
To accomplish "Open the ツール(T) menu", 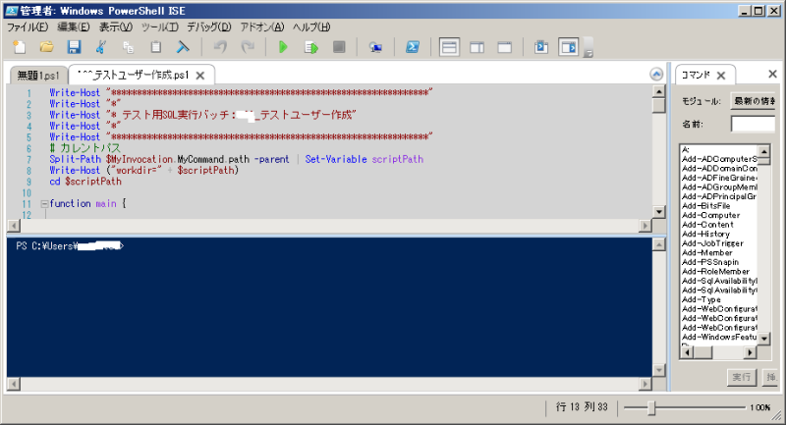I will [x=159, y=27].
